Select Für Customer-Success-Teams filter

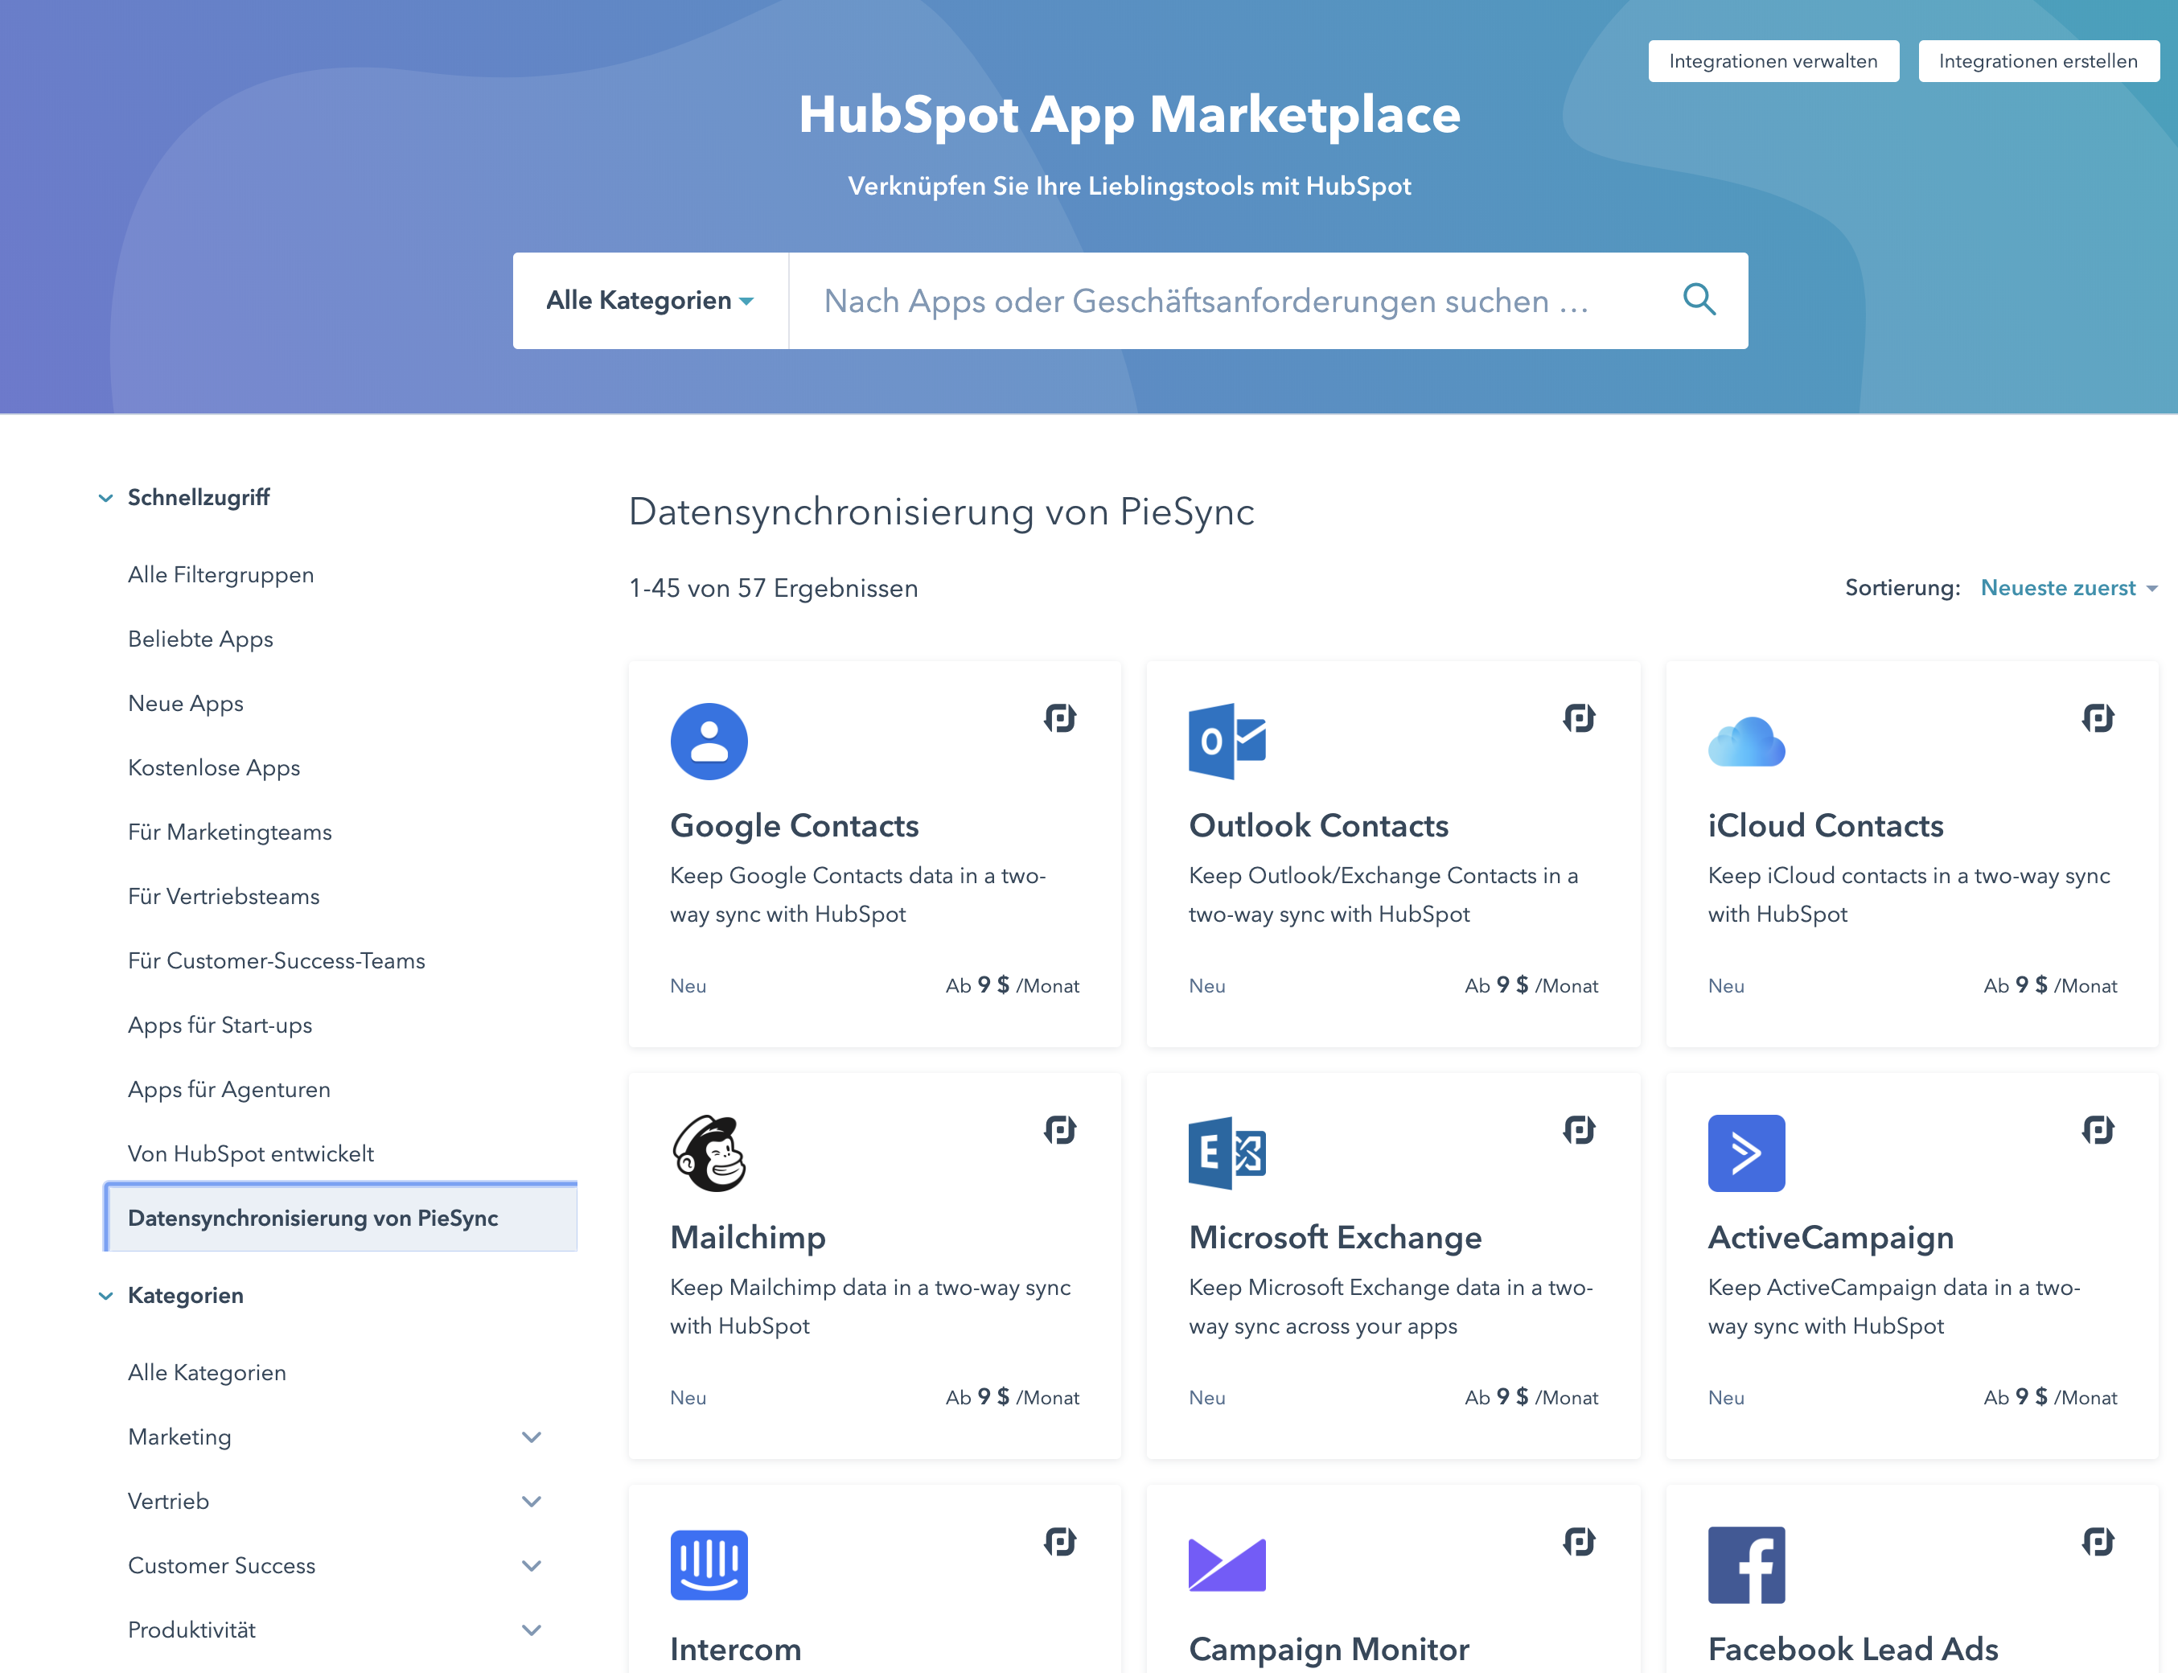(x=277, y=961)
